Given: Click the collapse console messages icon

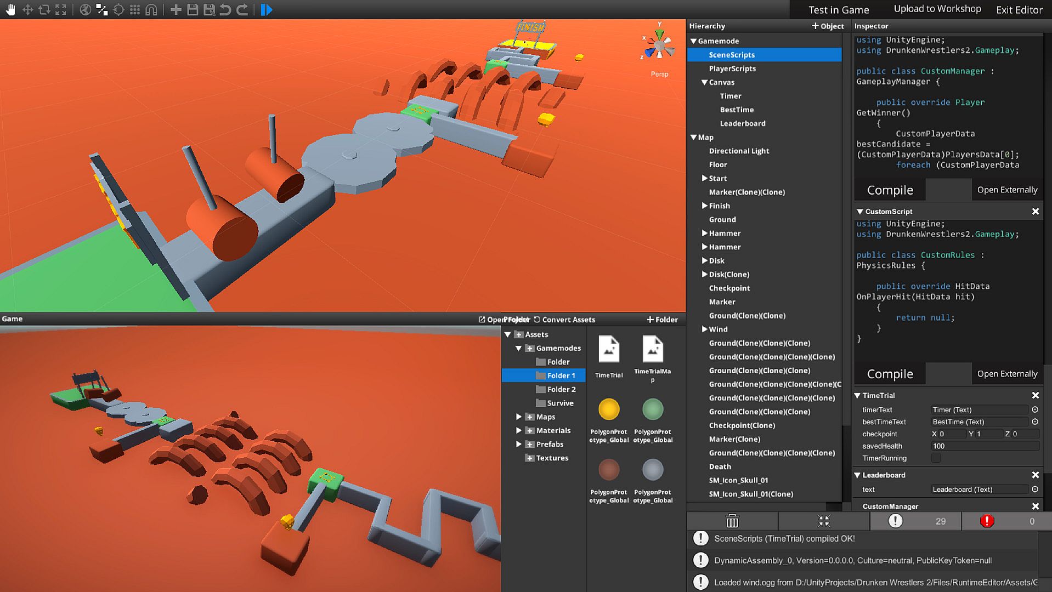Looking at the screenshot, I should pyautogui.click(x=824, y=521).
